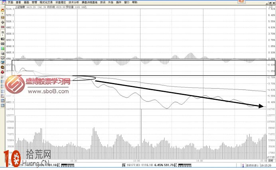Click the 4453.2 price axis label
Image resolution: width=276 pixels, height=170 pixels.
click(x=10, y=102)
